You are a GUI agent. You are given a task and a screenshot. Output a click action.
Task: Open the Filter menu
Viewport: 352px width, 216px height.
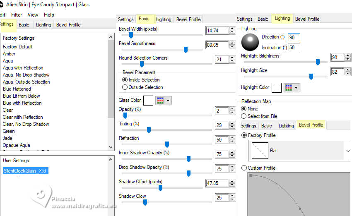click(17, 15)
